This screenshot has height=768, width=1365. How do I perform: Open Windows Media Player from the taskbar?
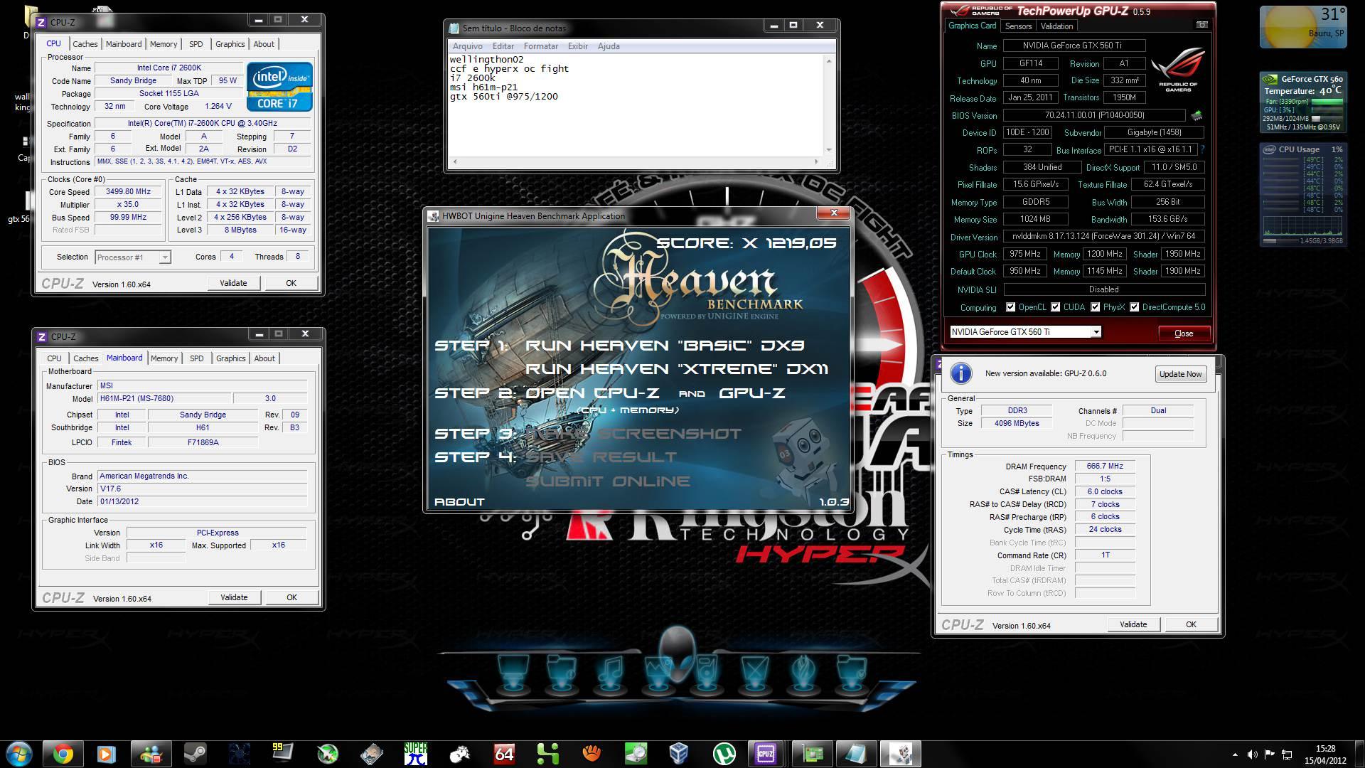pyautogui.click(x=107, y=754)
